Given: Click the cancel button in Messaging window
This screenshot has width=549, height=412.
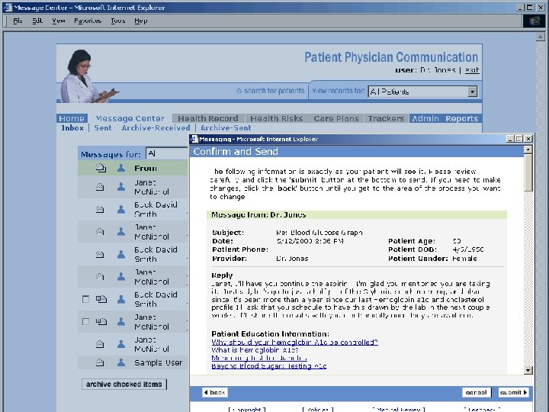Looking at the screenshot, I should [476, 392].
